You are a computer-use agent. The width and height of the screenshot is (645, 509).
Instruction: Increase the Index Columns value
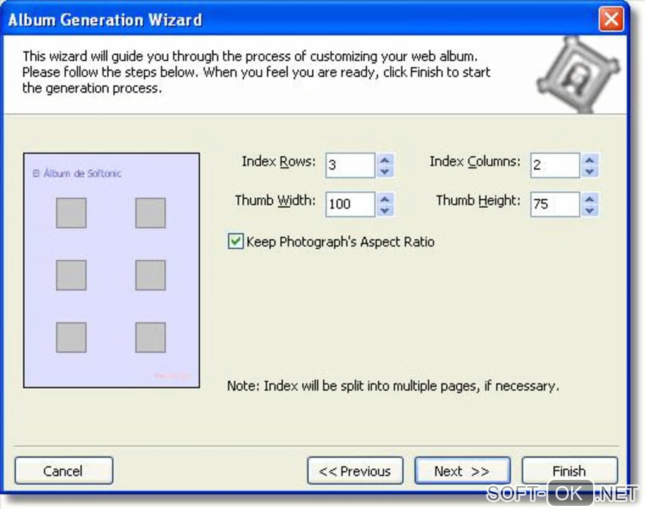click(590, 160)
